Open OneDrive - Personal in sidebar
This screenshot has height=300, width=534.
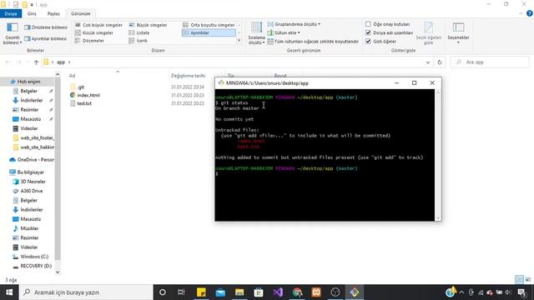pyautogui.click(x=32, y=159)
